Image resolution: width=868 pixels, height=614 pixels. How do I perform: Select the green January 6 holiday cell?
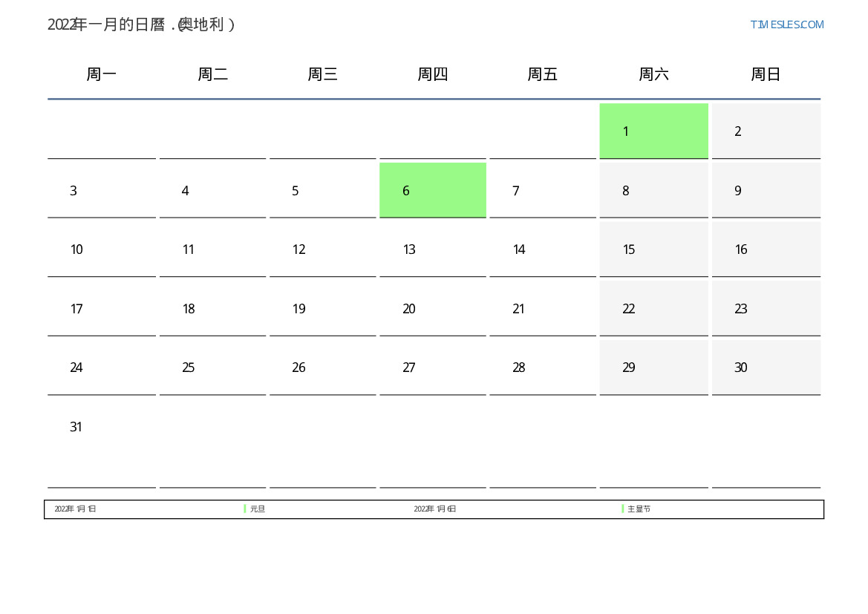tap(432, 190)
